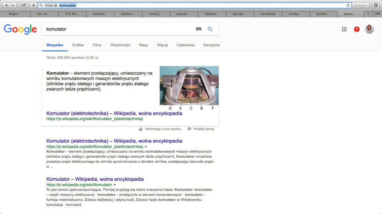Viewport: 382px width, 214px height.
Task: Open Safari Reader view button
Action: click(x=360, y=5)
